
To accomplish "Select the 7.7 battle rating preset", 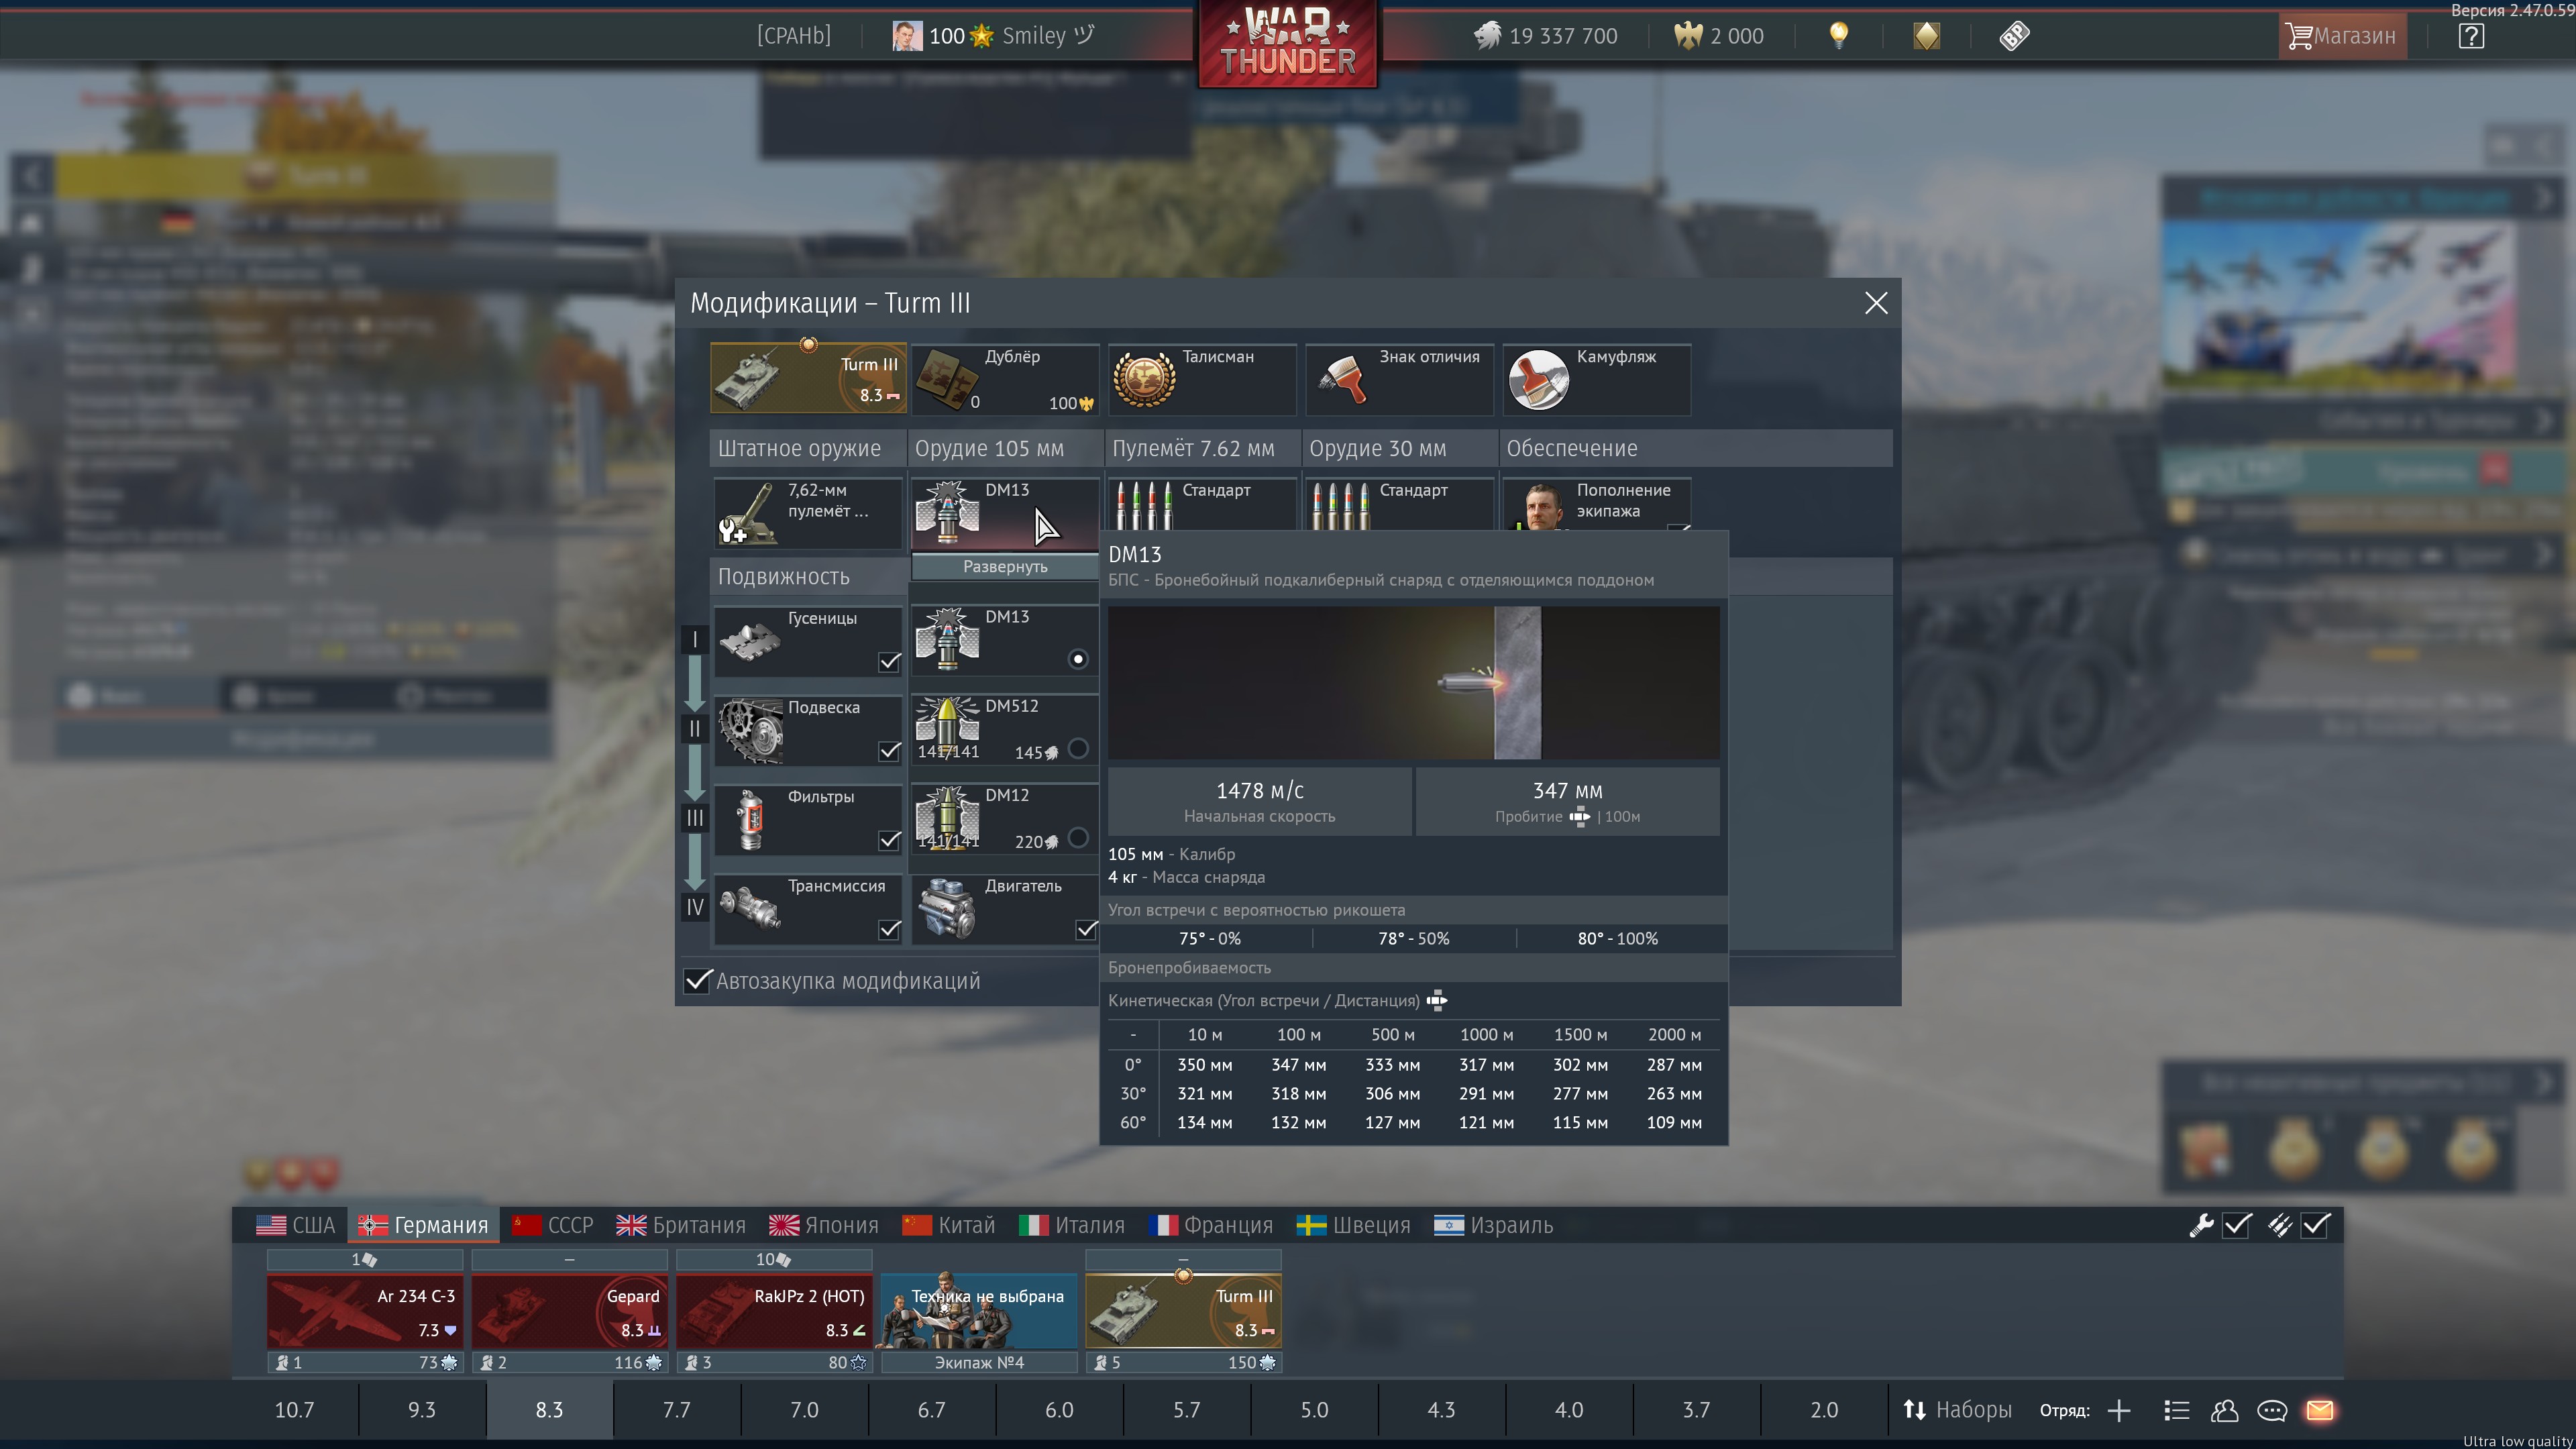I will click(x=677, y=1410).
